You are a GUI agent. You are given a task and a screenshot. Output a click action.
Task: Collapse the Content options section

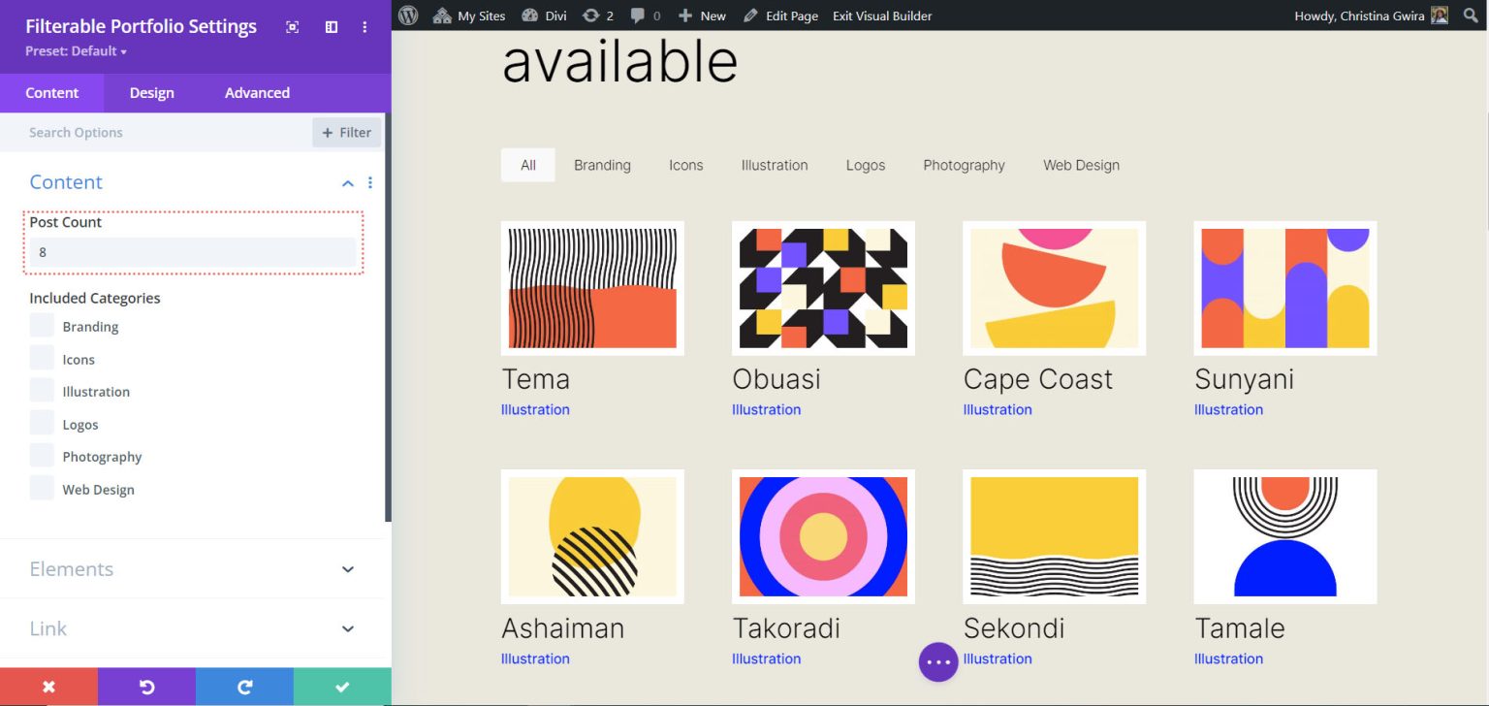347,182
